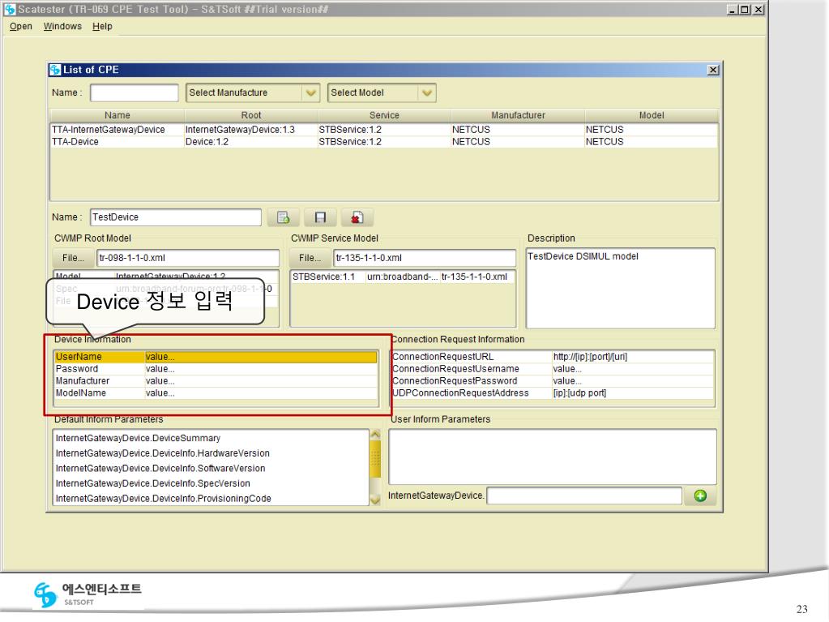
Task: Click scroll up arrow of Default Inform Parameters
Action: coord(375,435)
